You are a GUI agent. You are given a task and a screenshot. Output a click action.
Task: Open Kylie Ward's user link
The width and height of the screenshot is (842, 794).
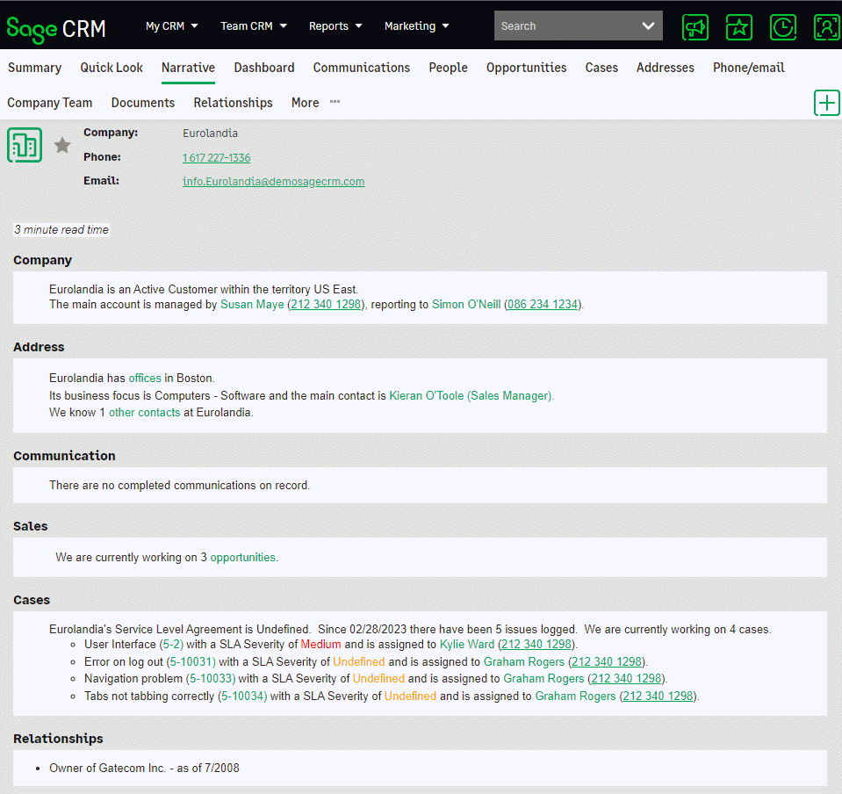(466, 645)
